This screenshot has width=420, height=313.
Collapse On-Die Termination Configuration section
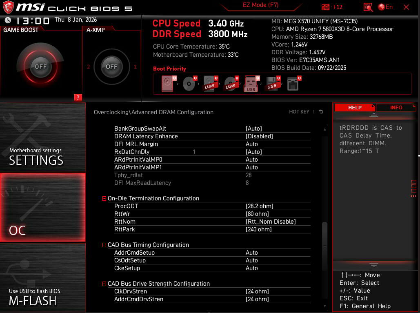click(x=104, y=198)
